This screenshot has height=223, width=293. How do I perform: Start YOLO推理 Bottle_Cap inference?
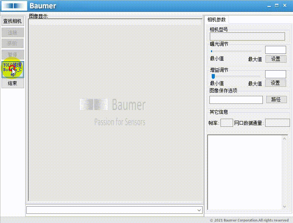tap(13, 69)
